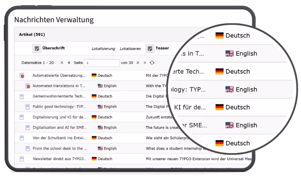301x178 pixels.
Task: Go to previous page of records
Action: pyautogui.click(x=69, y=63)
